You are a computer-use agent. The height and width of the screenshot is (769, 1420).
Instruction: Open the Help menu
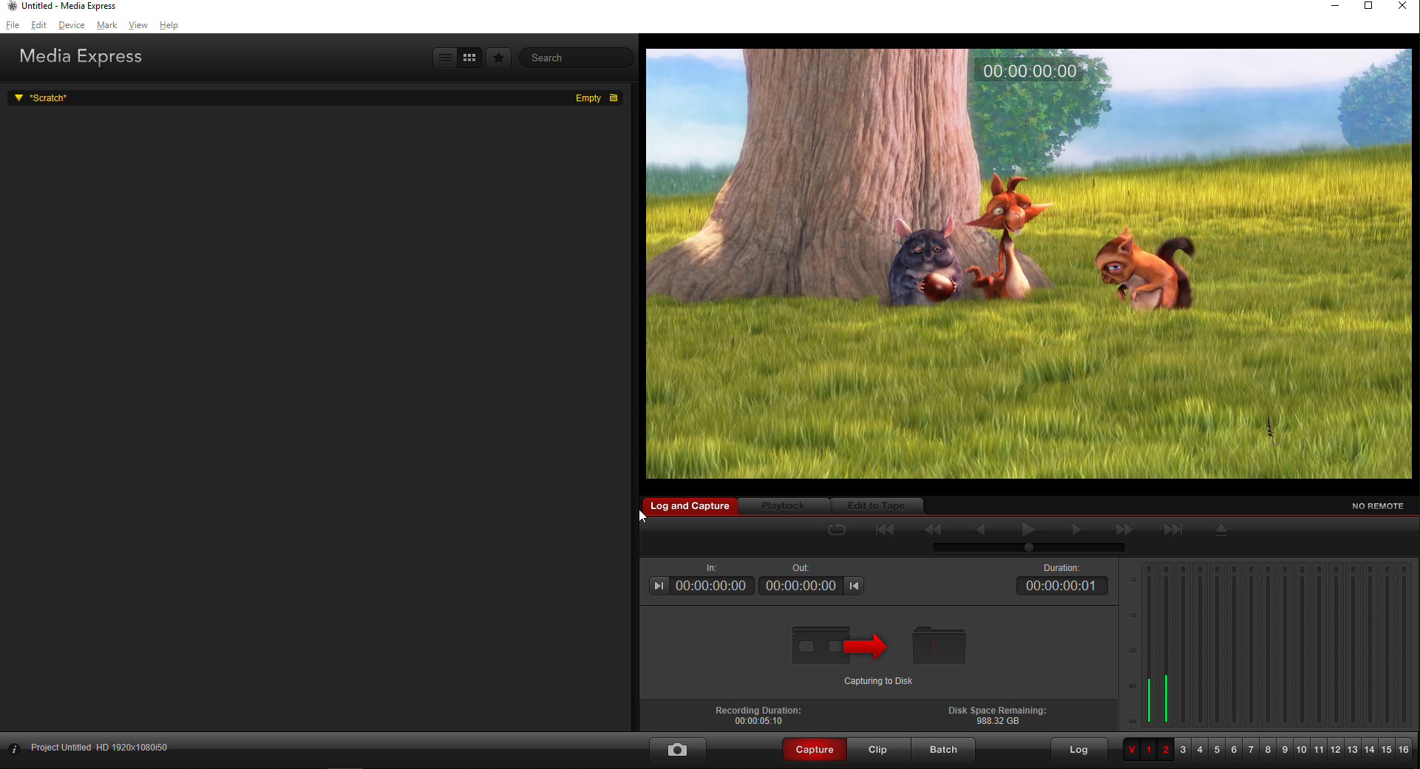pos(169,25)
